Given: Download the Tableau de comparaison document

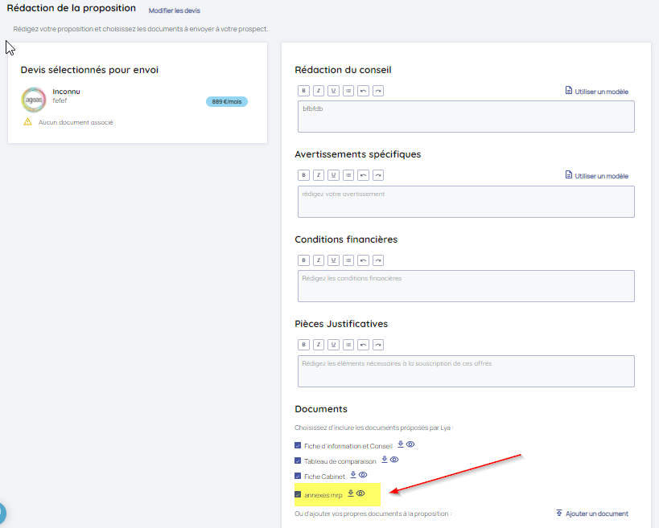Looking at the screenshot, I should coord(385,460).
